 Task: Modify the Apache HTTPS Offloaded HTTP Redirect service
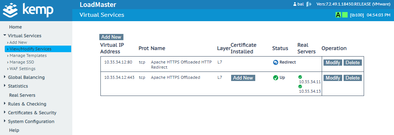333,62
